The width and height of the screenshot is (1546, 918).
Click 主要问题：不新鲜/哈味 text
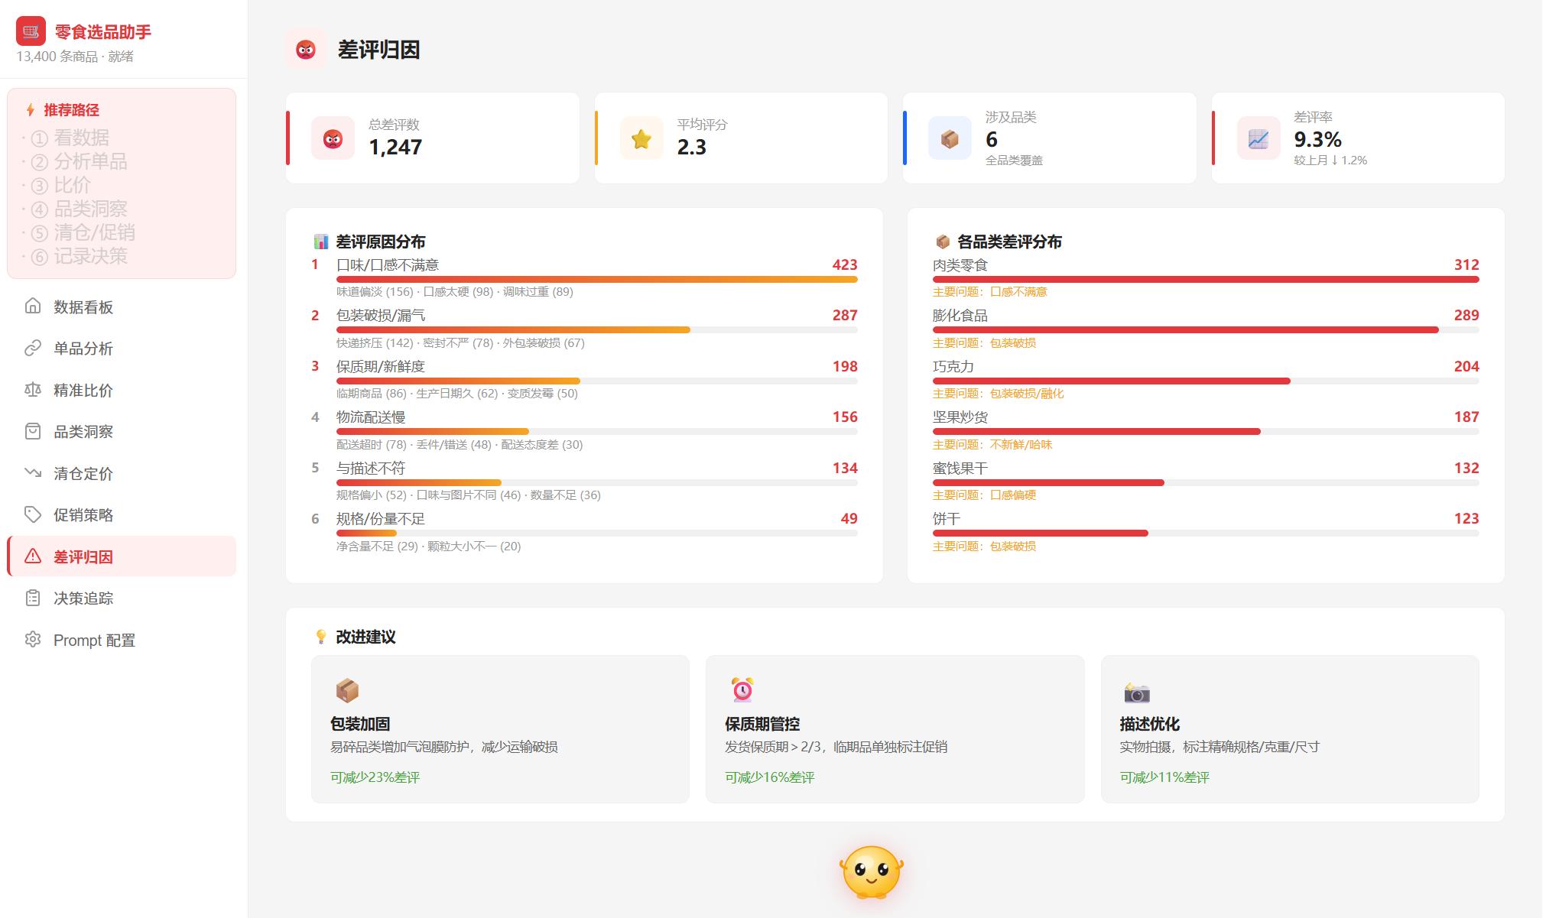(992, 444)
